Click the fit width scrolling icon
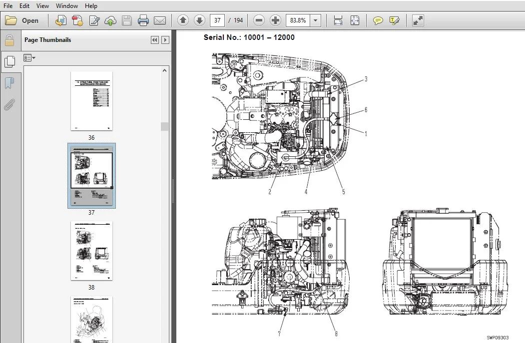The height and width of the screenshot is (343, 525). click(x=338, y=20)
